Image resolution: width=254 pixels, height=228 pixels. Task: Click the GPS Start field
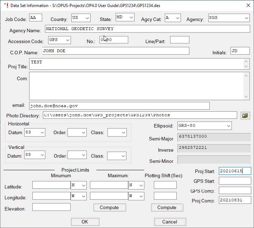235,181
